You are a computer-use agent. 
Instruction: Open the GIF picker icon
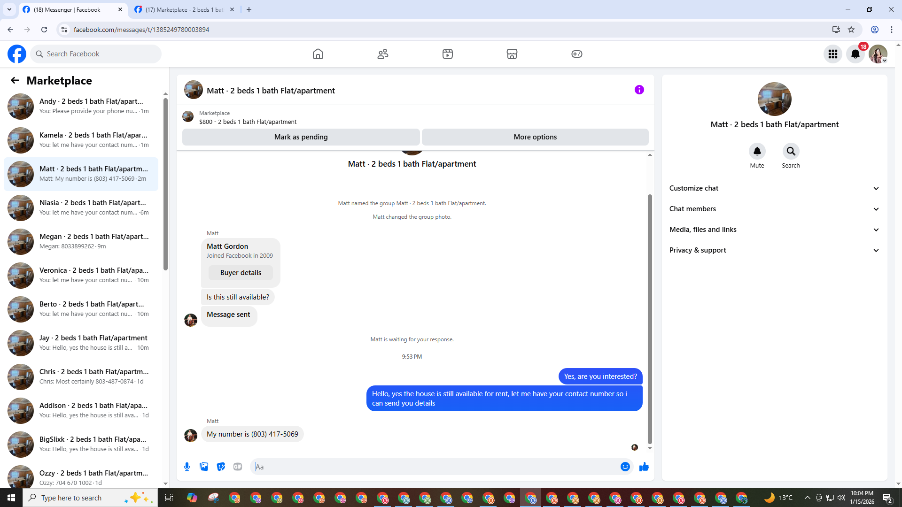pyautogui.click(x=238, y=467)
